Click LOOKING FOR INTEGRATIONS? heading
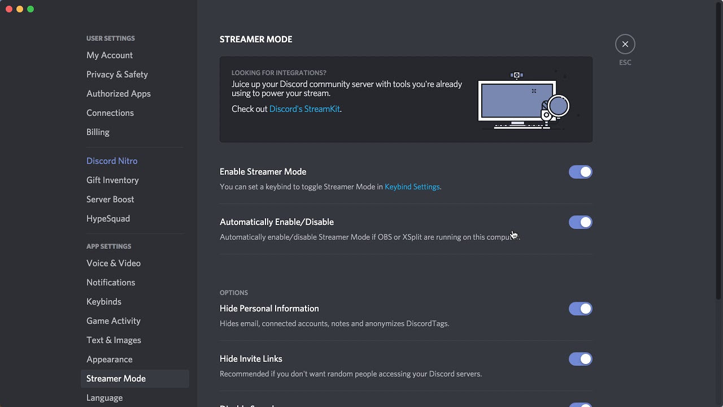The width and height of the screenshot is (723, 407). click(x=279, y=73)
